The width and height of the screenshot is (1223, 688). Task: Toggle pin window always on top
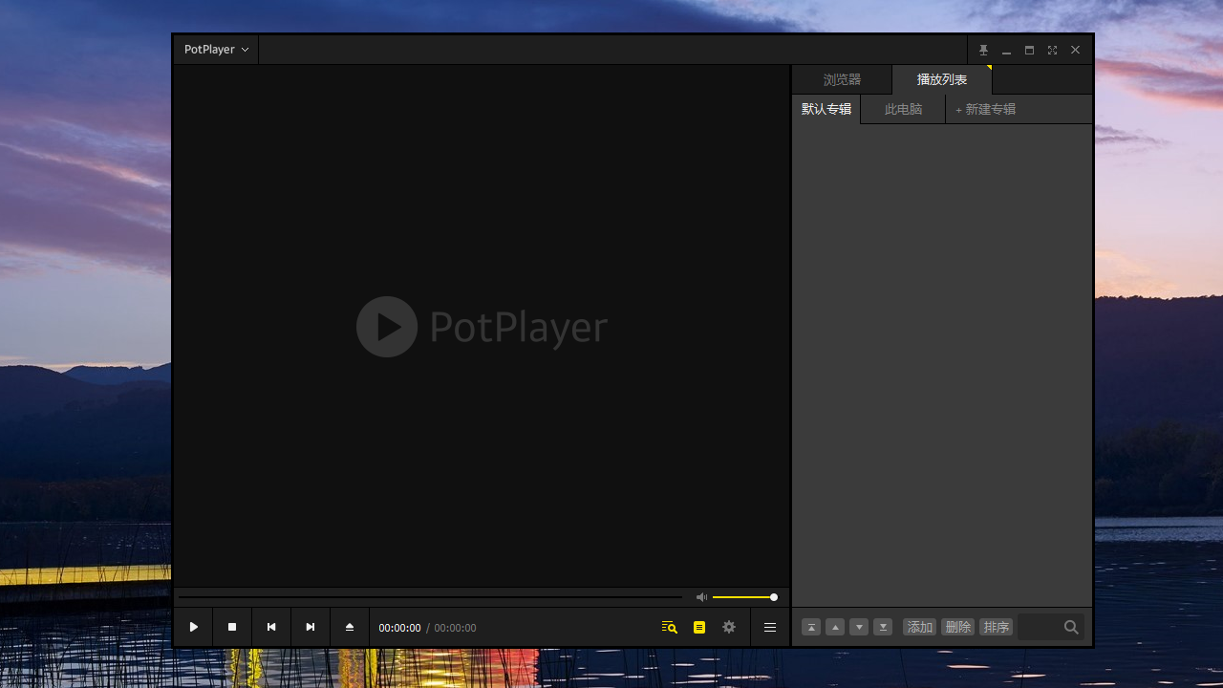[x=983, y=50]
